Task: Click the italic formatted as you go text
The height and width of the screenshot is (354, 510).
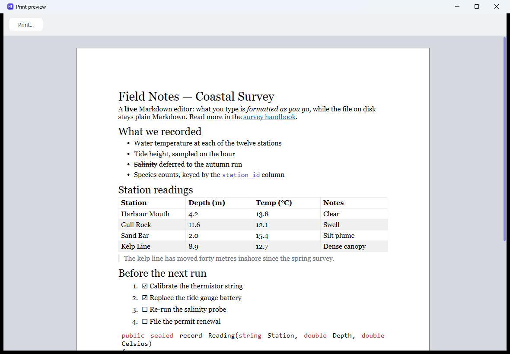Action: pyautogui.click(x=278, y=109)
